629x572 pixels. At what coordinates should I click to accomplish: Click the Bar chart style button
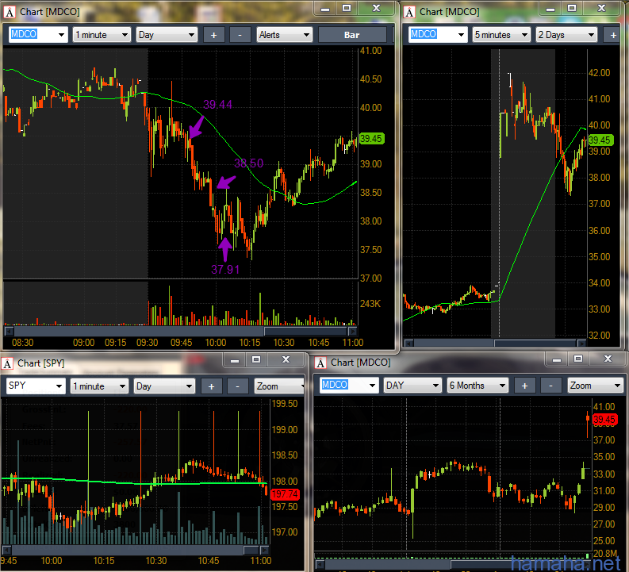click(x=352, y=35)
